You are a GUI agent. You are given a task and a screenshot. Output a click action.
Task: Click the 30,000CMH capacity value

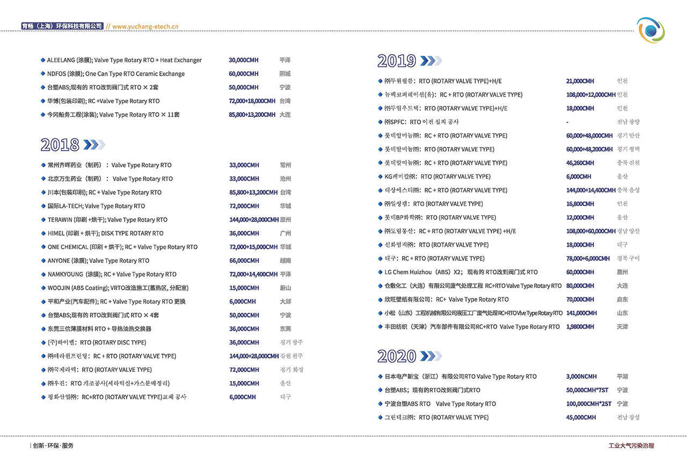(244, 60)
